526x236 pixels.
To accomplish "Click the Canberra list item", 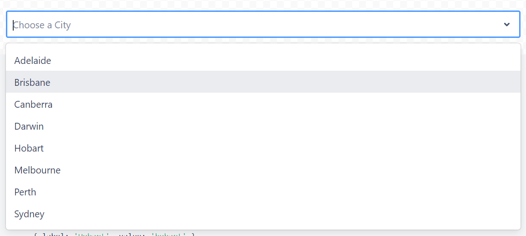I will pyautogui.click(x=33, y=105).
